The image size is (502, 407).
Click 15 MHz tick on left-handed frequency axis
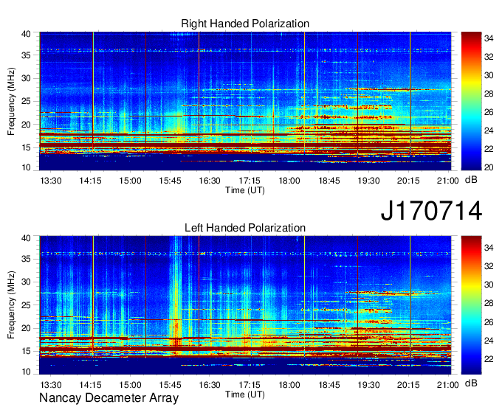pyautogui.click(x=27, y=352)
